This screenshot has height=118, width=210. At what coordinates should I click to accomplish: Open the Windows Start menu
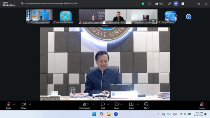94,114
